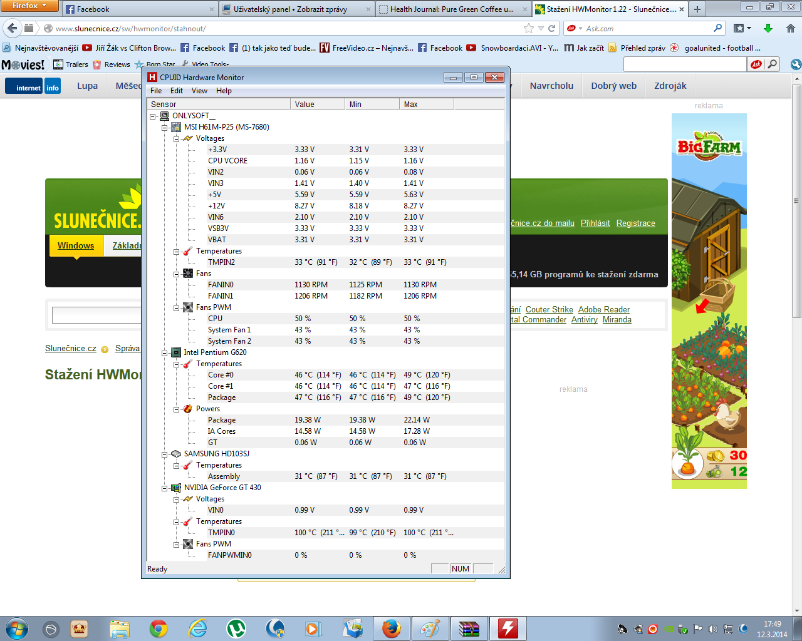Click the Action Center flag tray icon
The height and width of the screenshot is (641, 802).
[x=698, y=629]
